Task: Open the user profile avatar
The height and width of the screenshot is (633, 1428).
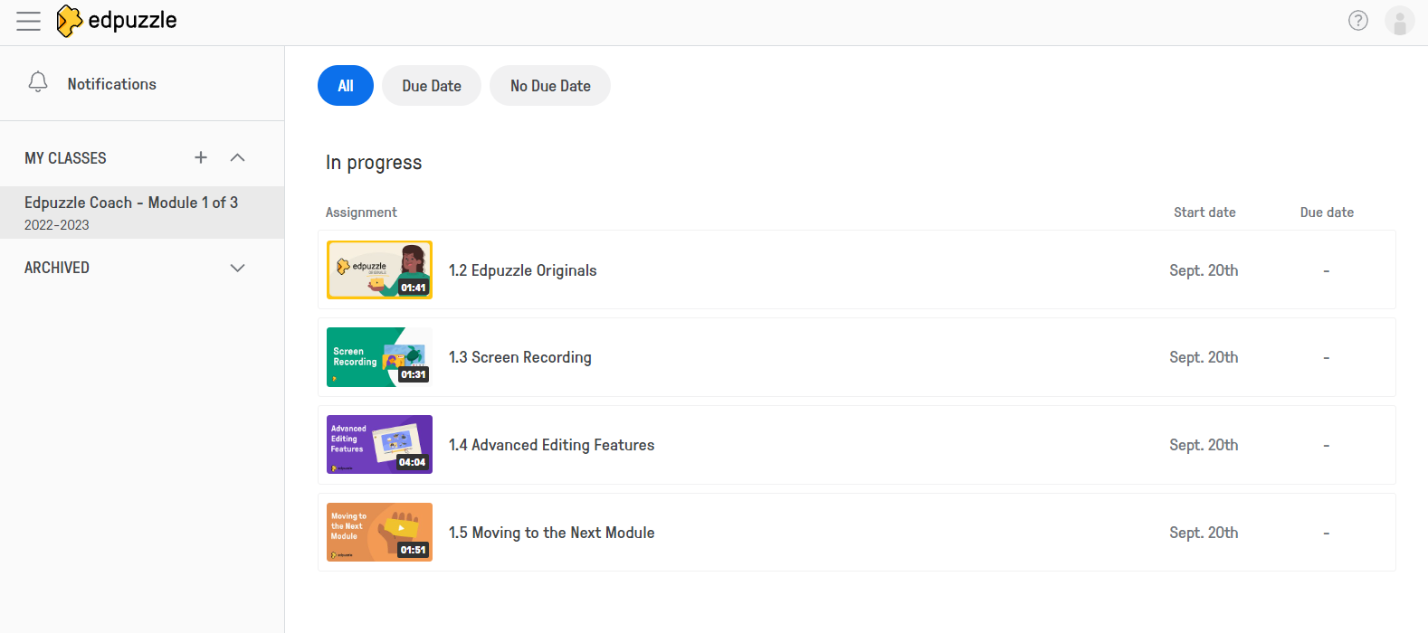Action: pyautogui.click(x=1400, y=21)
